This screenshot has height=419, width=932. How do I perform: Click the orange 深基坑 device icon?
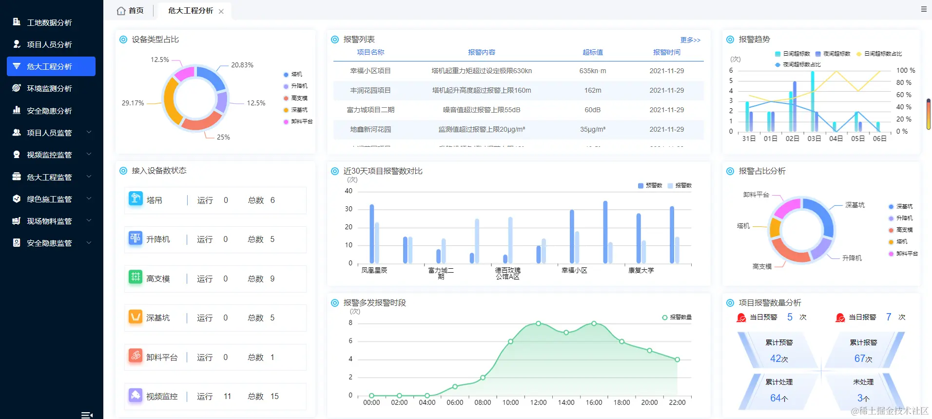coord(136,316)
